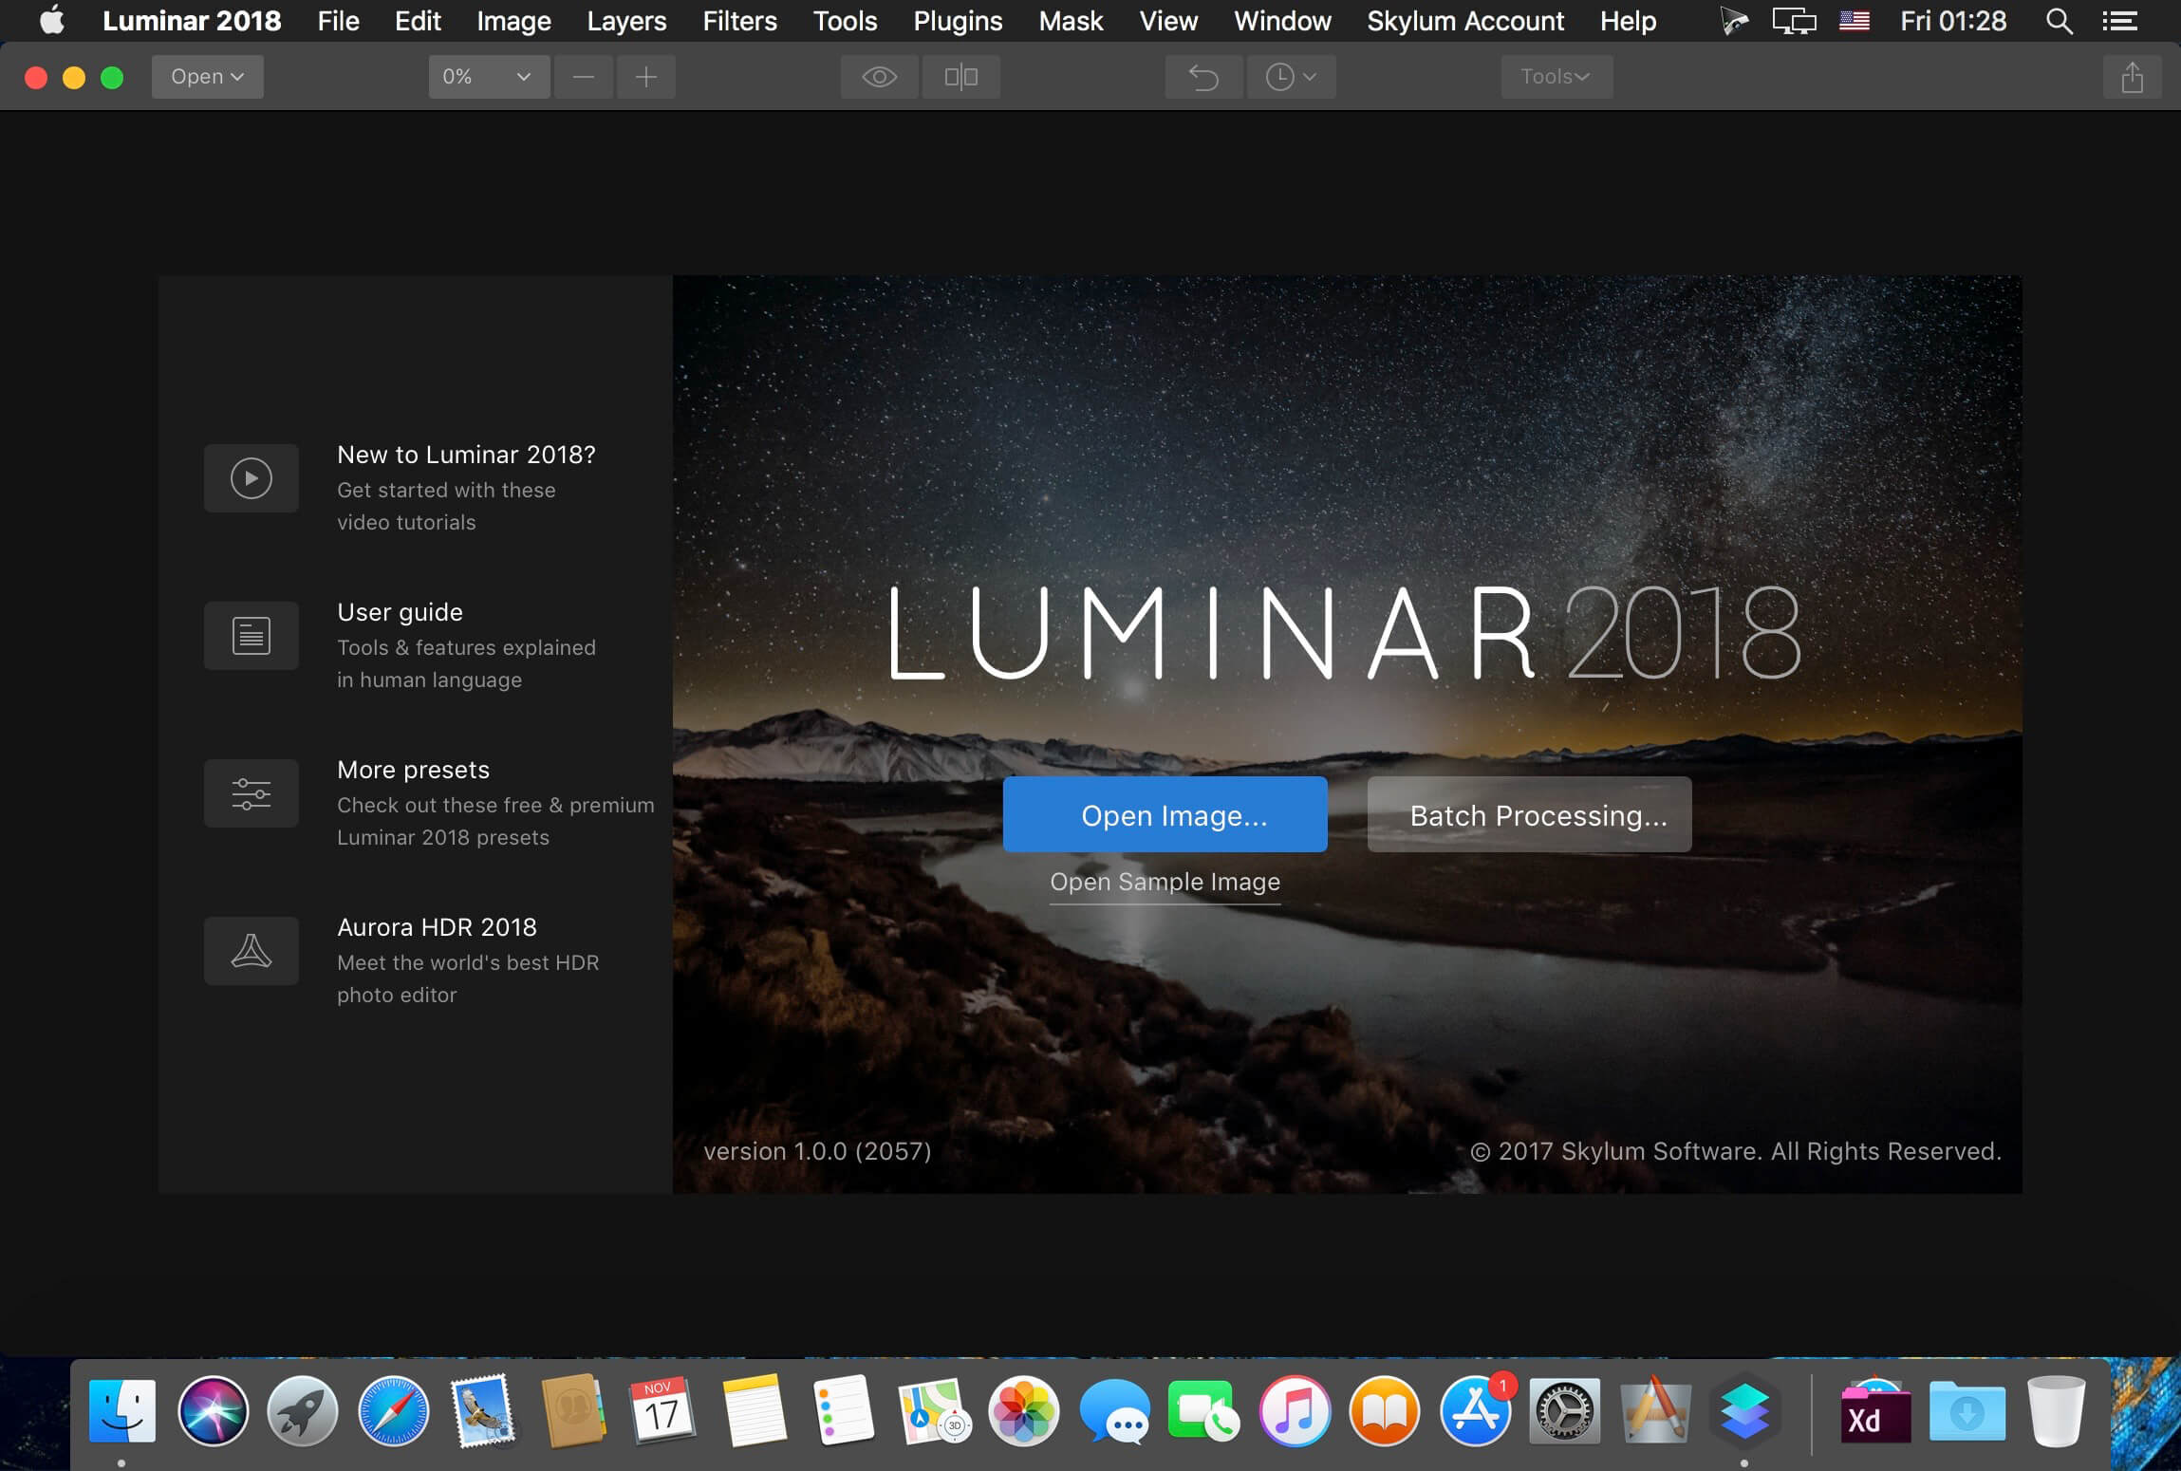Click the undo arrow button
This screenshot has height=1471, width=2181.
click(1203, 77)
